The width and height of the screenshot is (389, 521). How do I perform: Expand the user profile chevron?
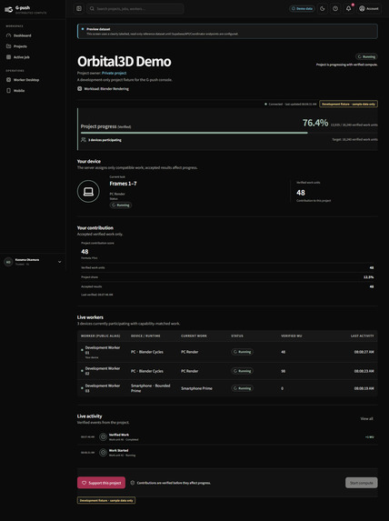point(59,262)
